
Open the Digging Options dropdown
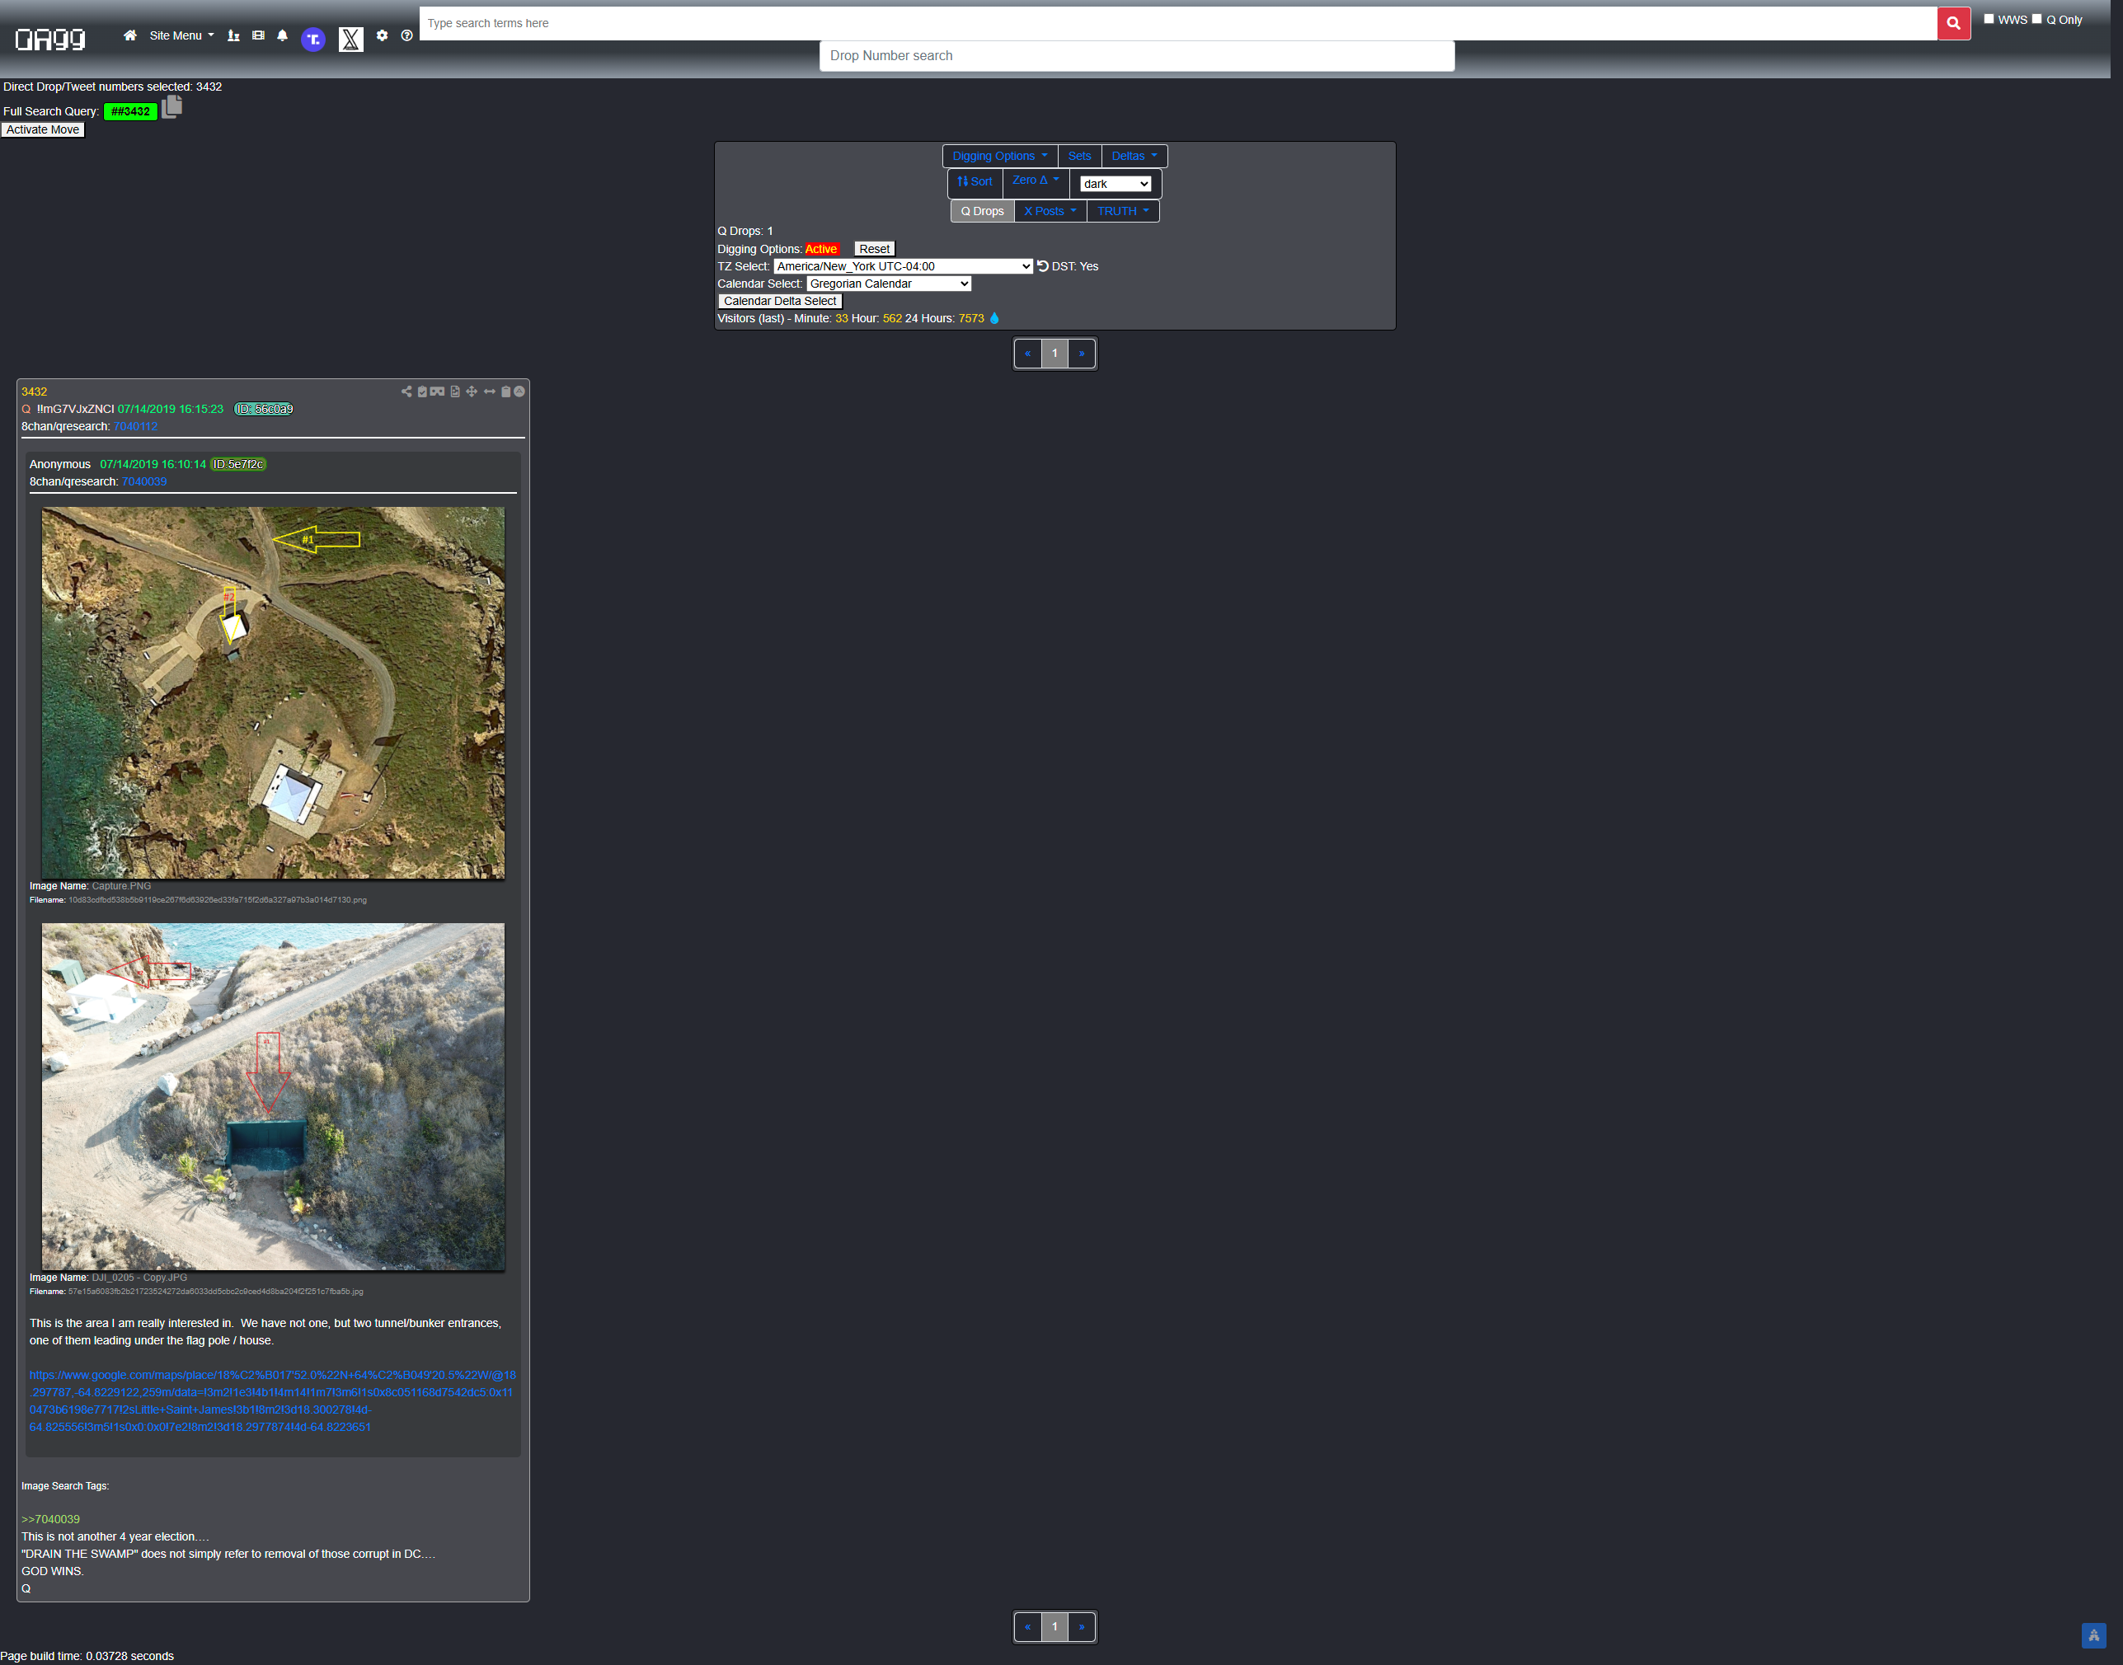pyautogui.click(x=999, y=156)
